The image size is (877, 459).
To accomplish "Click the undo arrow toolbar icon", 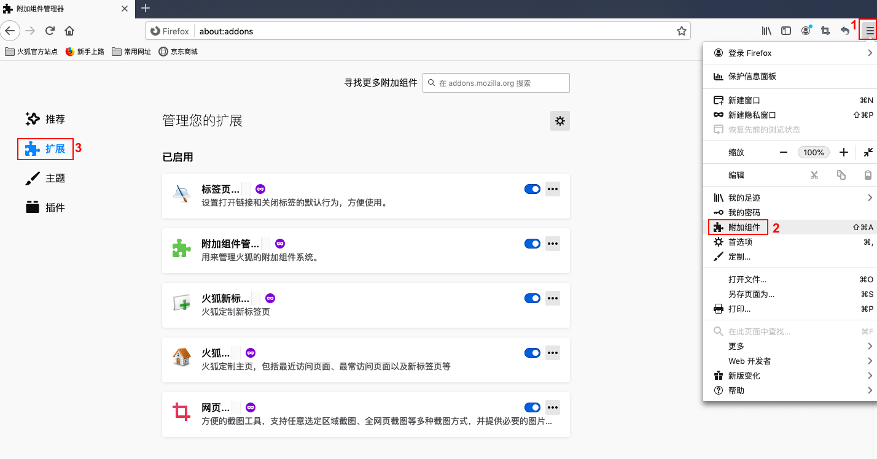I will (x=845, y=31).
